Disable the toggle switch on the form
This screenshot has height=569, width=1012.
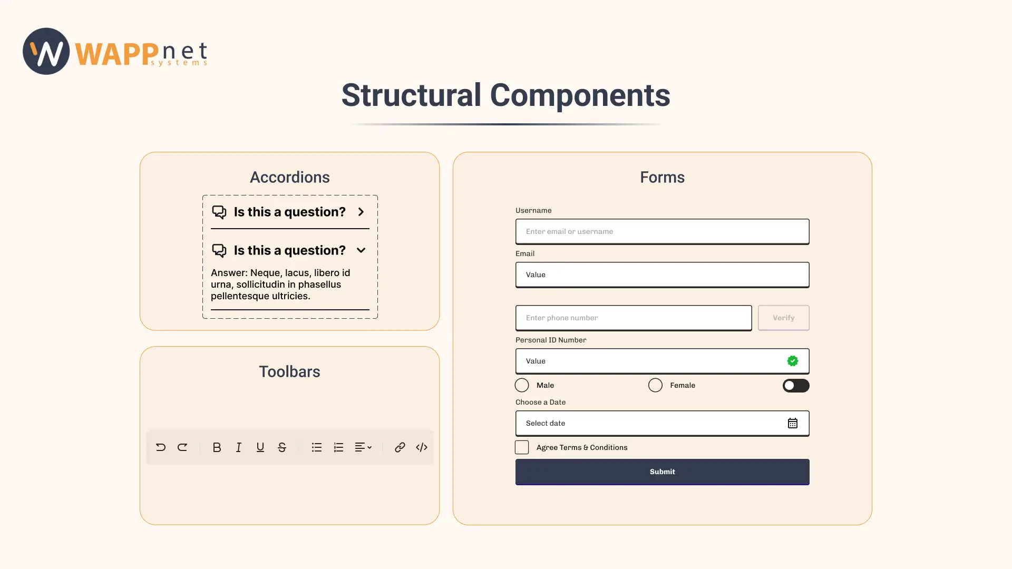tap(795, 386)
